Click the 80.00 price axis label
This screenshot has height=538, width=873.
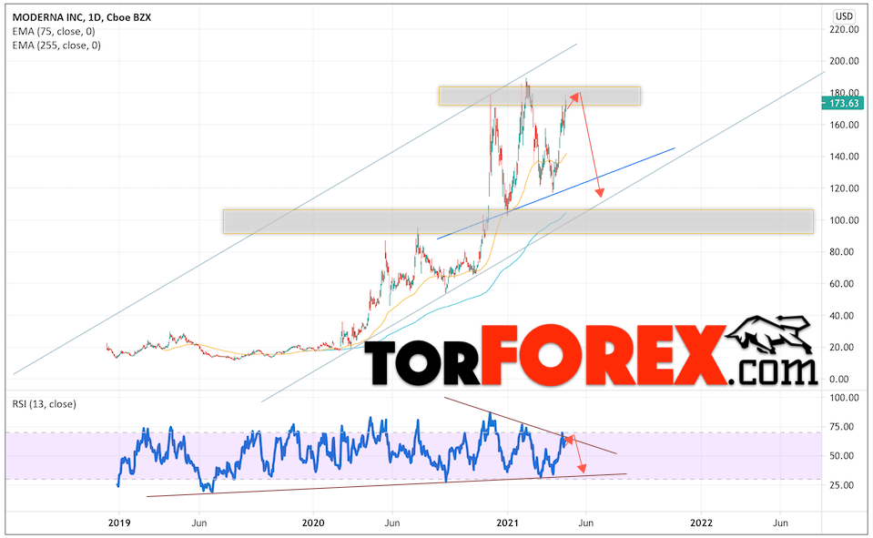(x=841, y=252)
